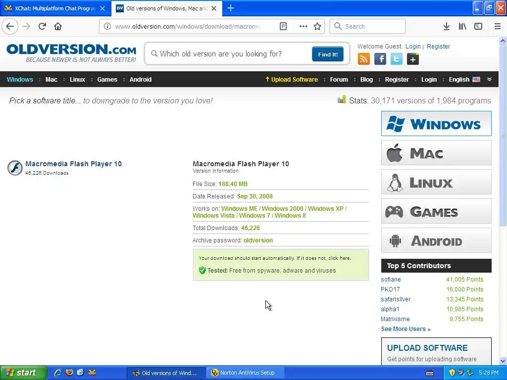Open the Twitter social icon
The image size is (507, 380).
click(x=397, y=59)
